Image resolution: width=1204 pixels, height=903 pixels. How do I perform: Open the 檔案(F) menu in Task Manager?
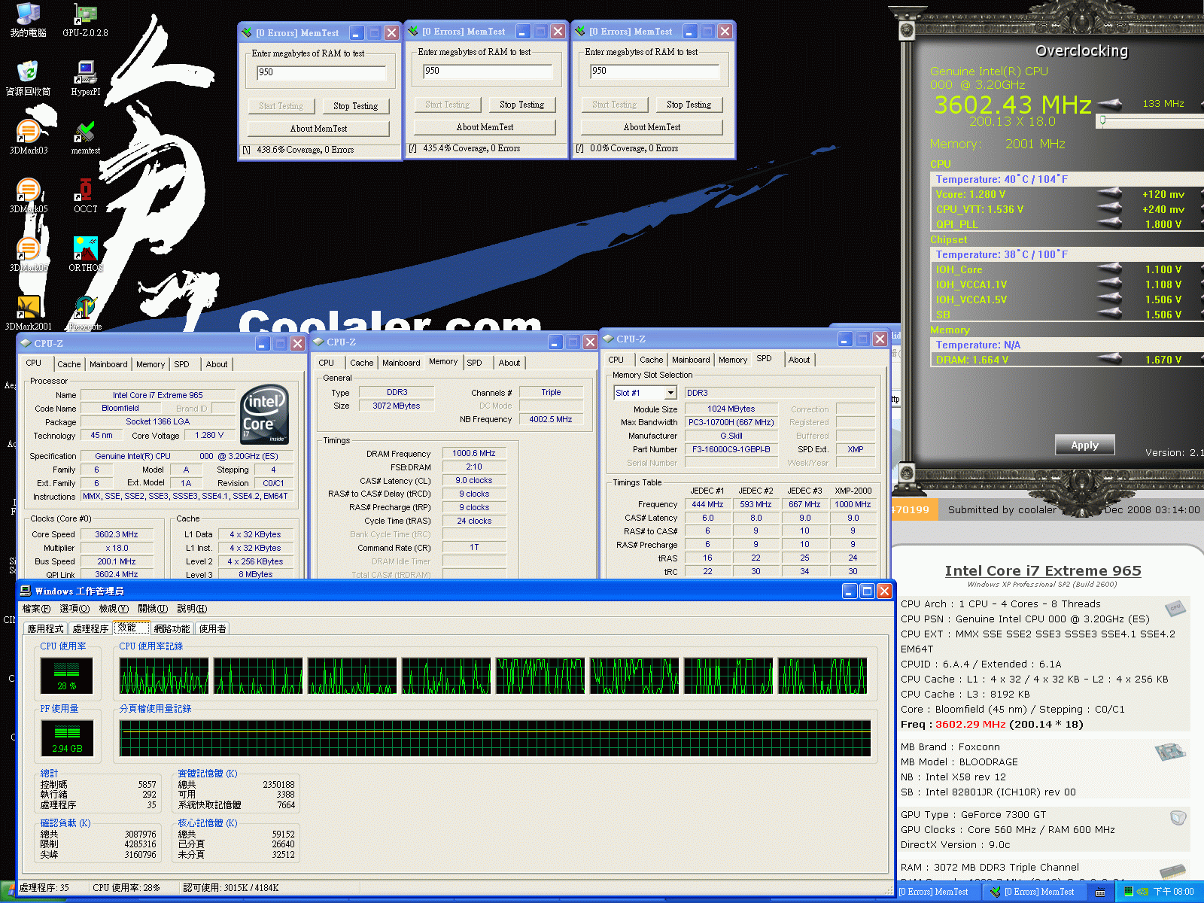coord(36,609)
